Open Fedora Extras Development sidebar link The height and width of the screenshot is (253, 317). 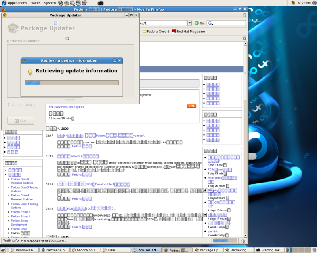pos(19,223)
